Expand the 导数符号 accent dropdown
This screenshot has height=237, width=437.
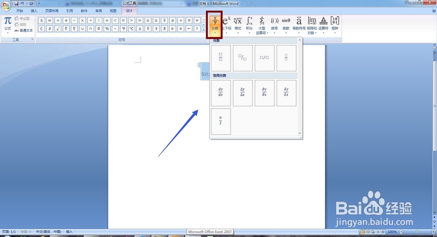299,25
